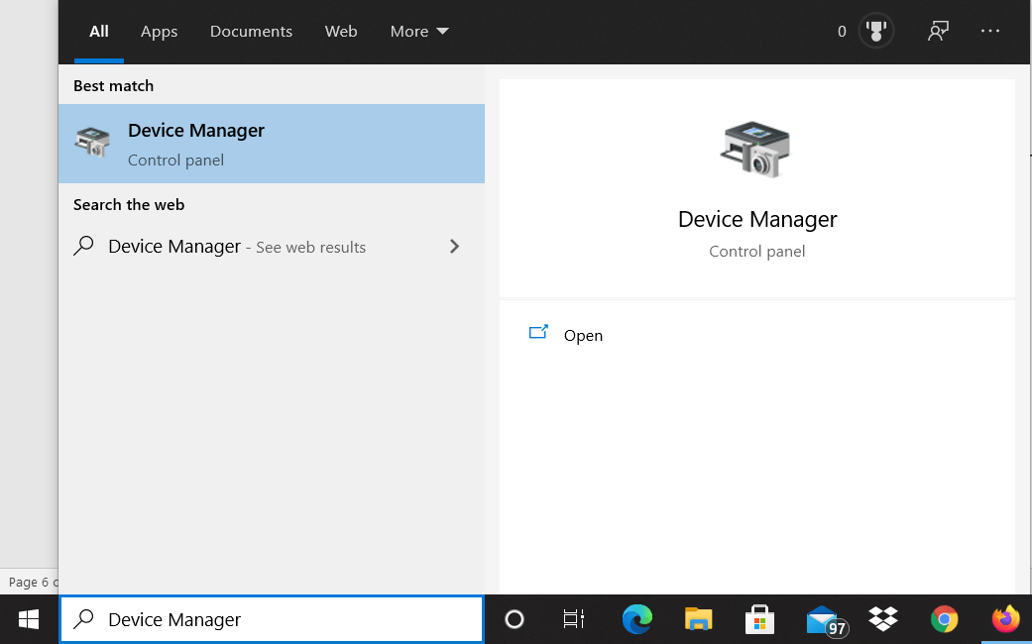Launch Firefox from the taskbar
Image resolution: width=1032 pixels, height=644 pixels.
(1005, 618)
